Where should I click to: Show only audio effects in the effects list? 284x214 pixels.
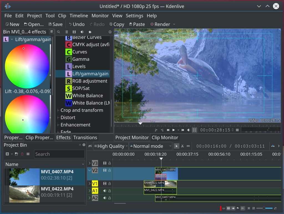(x=82, y=32)
